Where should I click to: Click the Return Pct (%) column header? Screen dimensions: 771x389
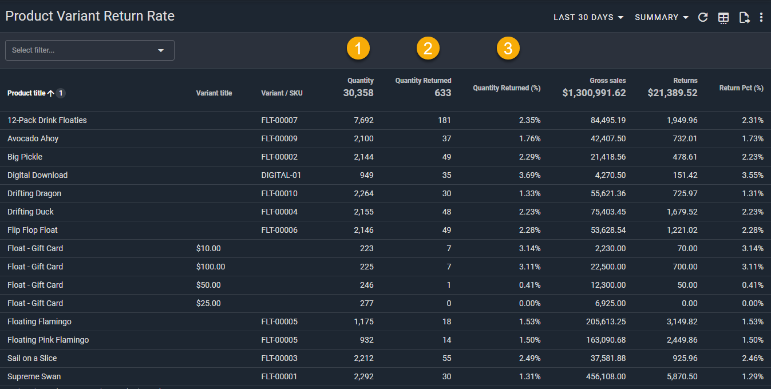[741, 88]
